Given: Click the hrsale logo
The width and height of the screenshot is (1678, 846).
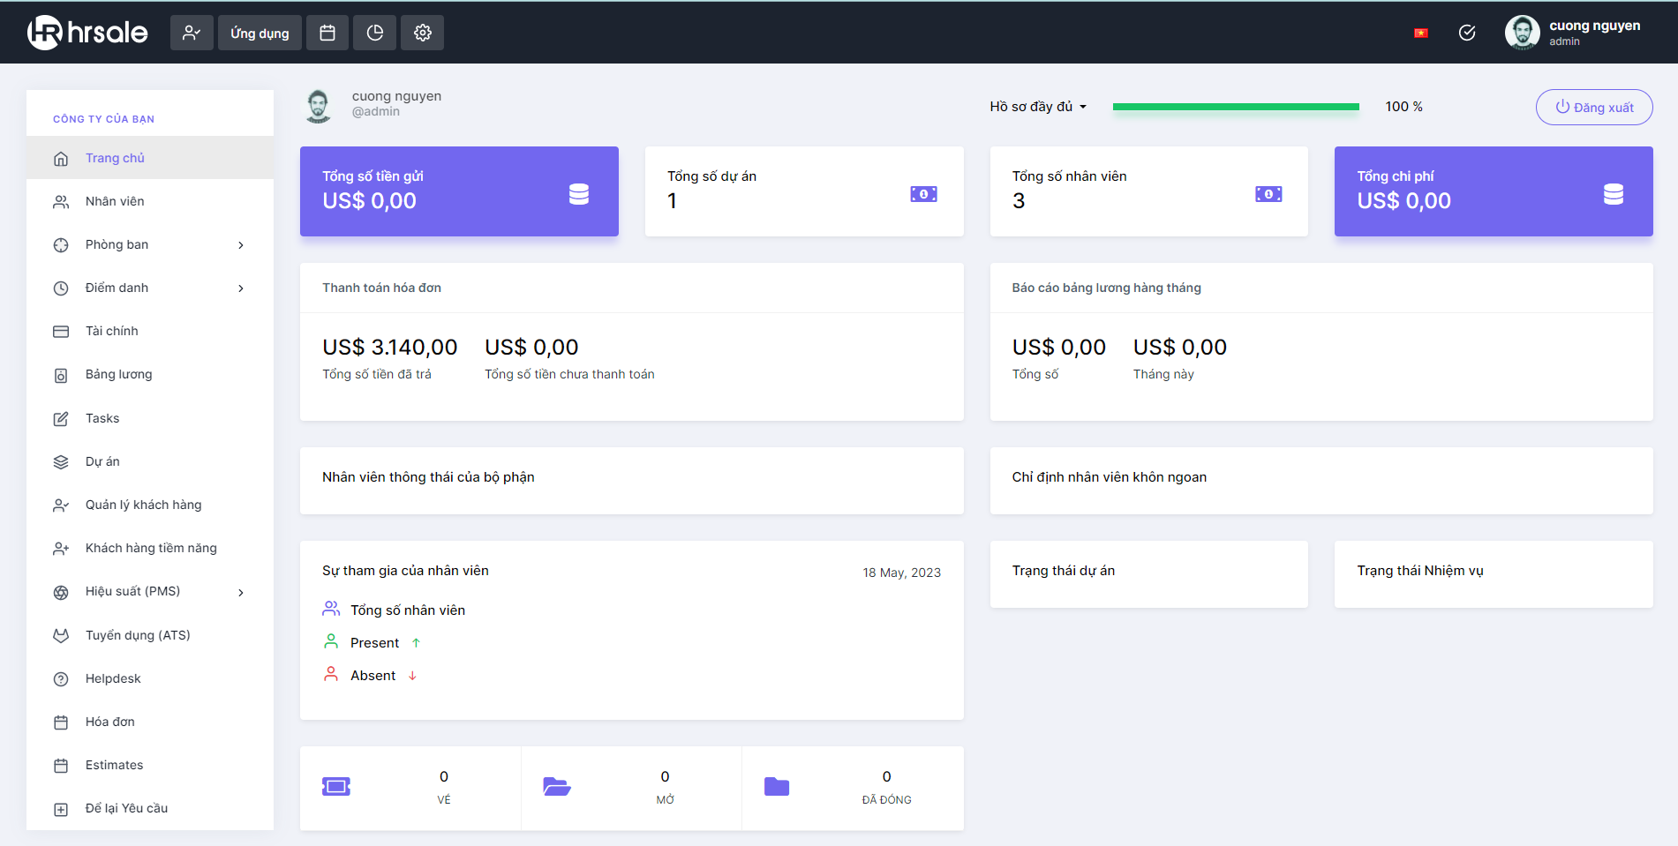Looking at the screenshot, I should coord(87,33).
